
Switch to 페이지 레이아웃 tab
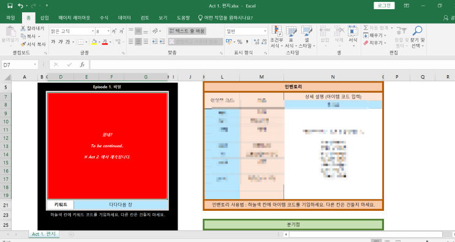click(x=74, y=18)
